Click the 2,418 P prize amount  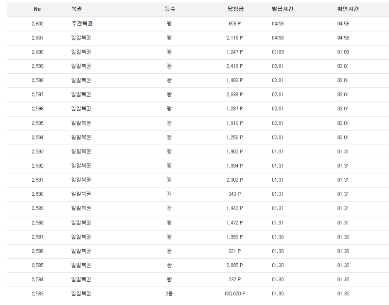pos(234,66)
